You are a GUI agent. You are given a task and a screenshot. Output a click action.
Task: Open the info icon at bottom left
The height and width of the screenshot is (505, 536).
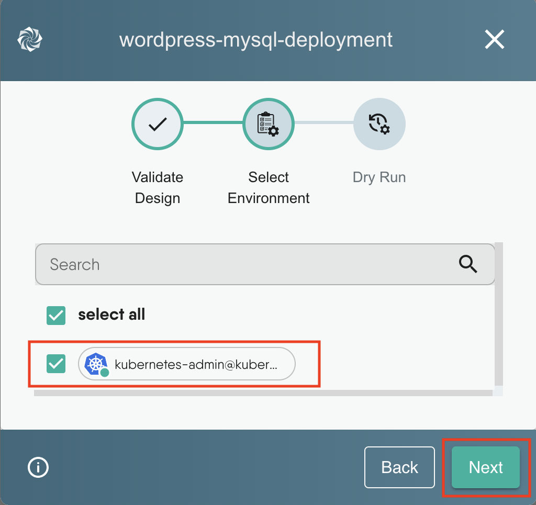[x=38, y=467]
